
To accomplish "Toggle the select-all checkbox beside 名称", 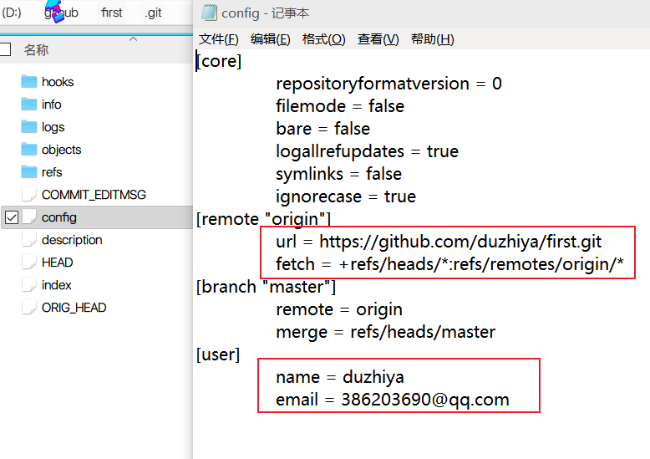I will [x=5, y=50].
